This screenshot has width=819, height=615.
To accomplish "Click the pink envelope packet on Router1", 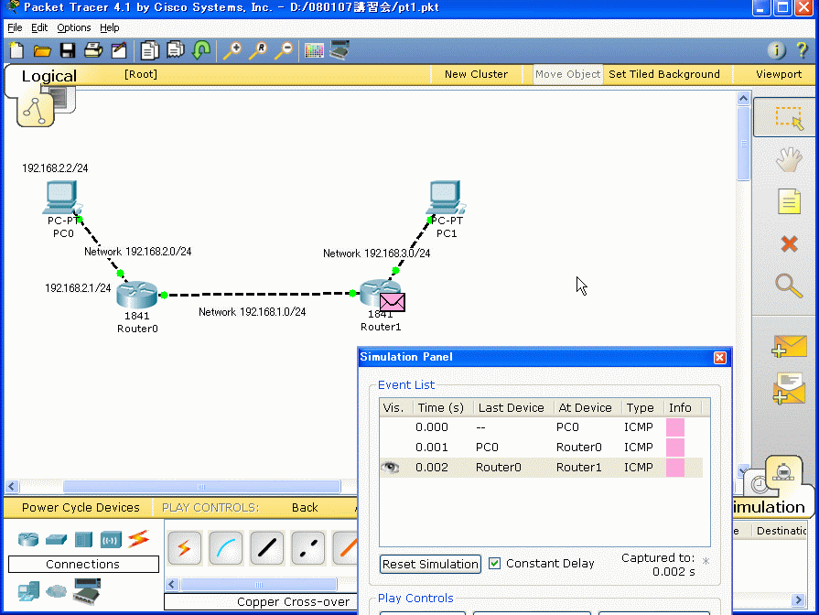I will 393,302.
